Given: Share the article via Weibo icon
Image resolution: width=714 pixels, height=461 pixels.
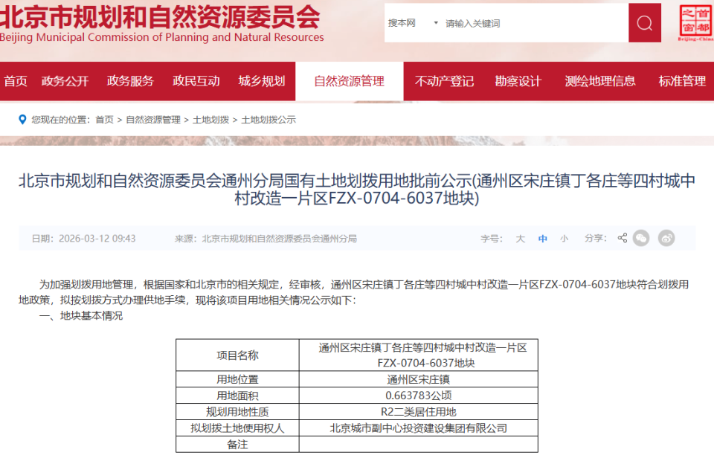Looking at the screenshot, I should click(x=666, y=238).
